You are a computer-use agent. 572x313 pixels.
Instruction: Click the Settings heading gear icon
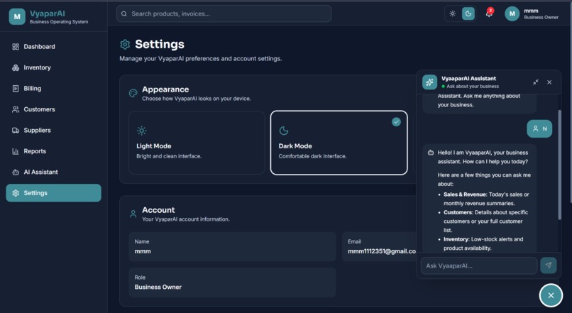125,45
